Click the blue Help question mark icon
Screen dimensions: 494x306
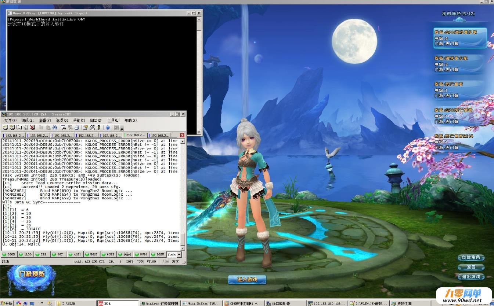[x=108, y=128]
